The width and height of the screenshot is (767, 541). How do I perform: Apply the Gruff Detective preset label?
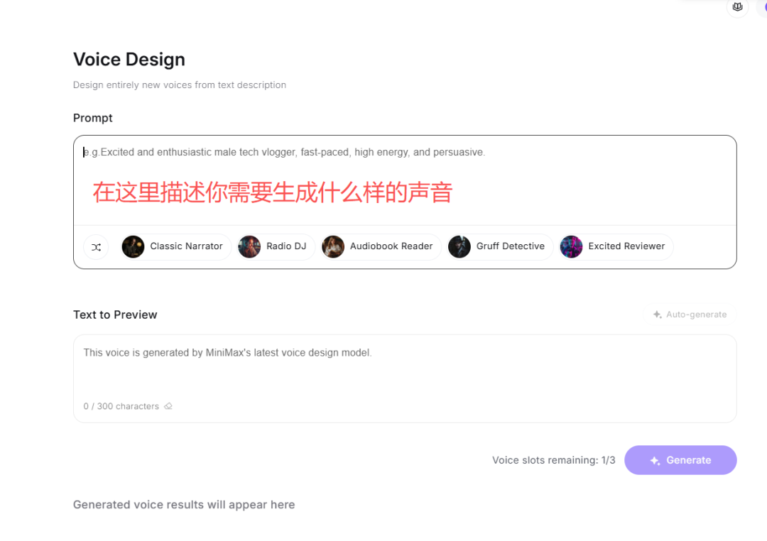point(510,246)
